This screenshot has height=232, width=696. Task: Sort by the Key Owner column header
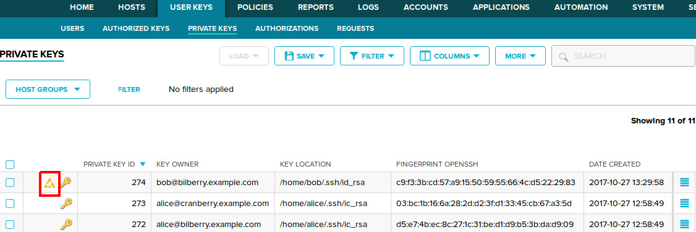pyautogui.click(x=177, y=164)
